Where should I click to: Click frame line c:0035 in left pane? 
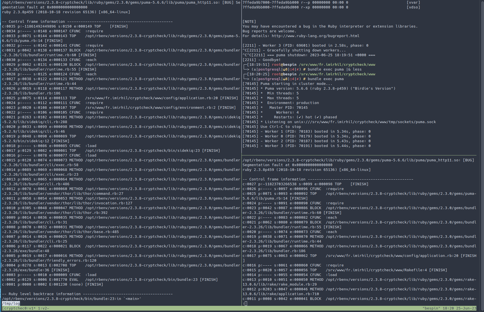pyautogui.click(x=66, y=26)
